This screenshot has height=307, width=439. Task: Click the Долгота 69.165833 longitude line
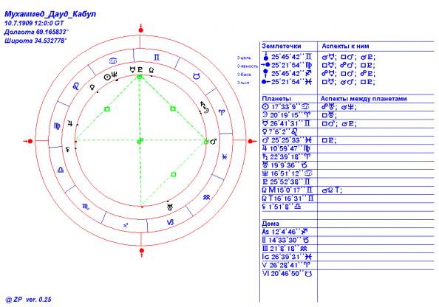tap(36, 32)
